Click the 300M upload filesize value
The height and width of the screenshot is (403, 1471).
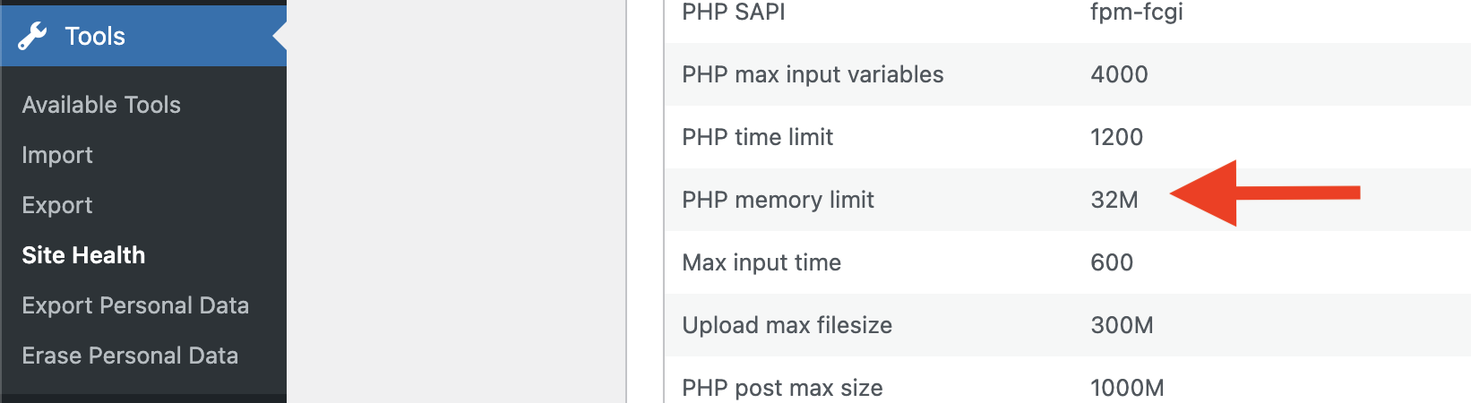[1122, 325]
